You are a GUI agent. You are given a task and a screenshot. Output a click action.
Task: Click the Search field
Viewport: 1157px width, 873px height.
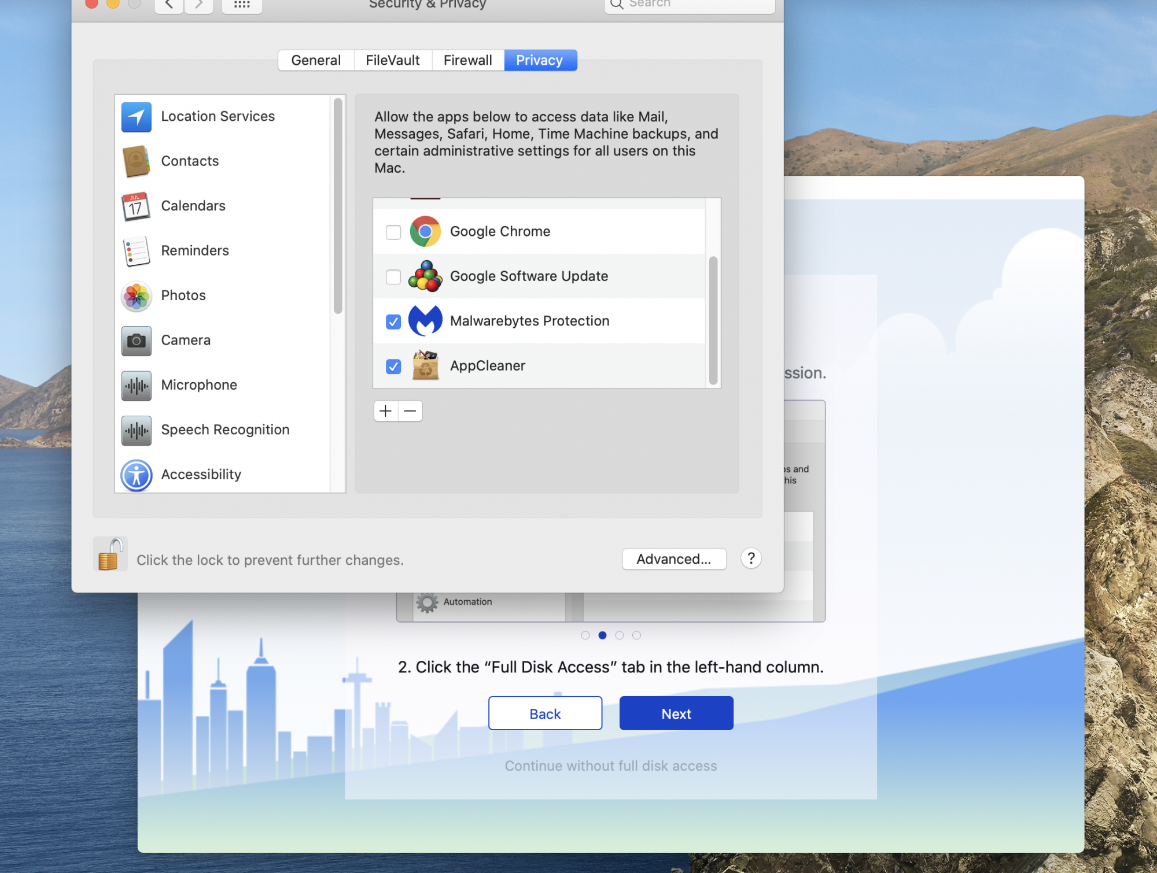690,5
